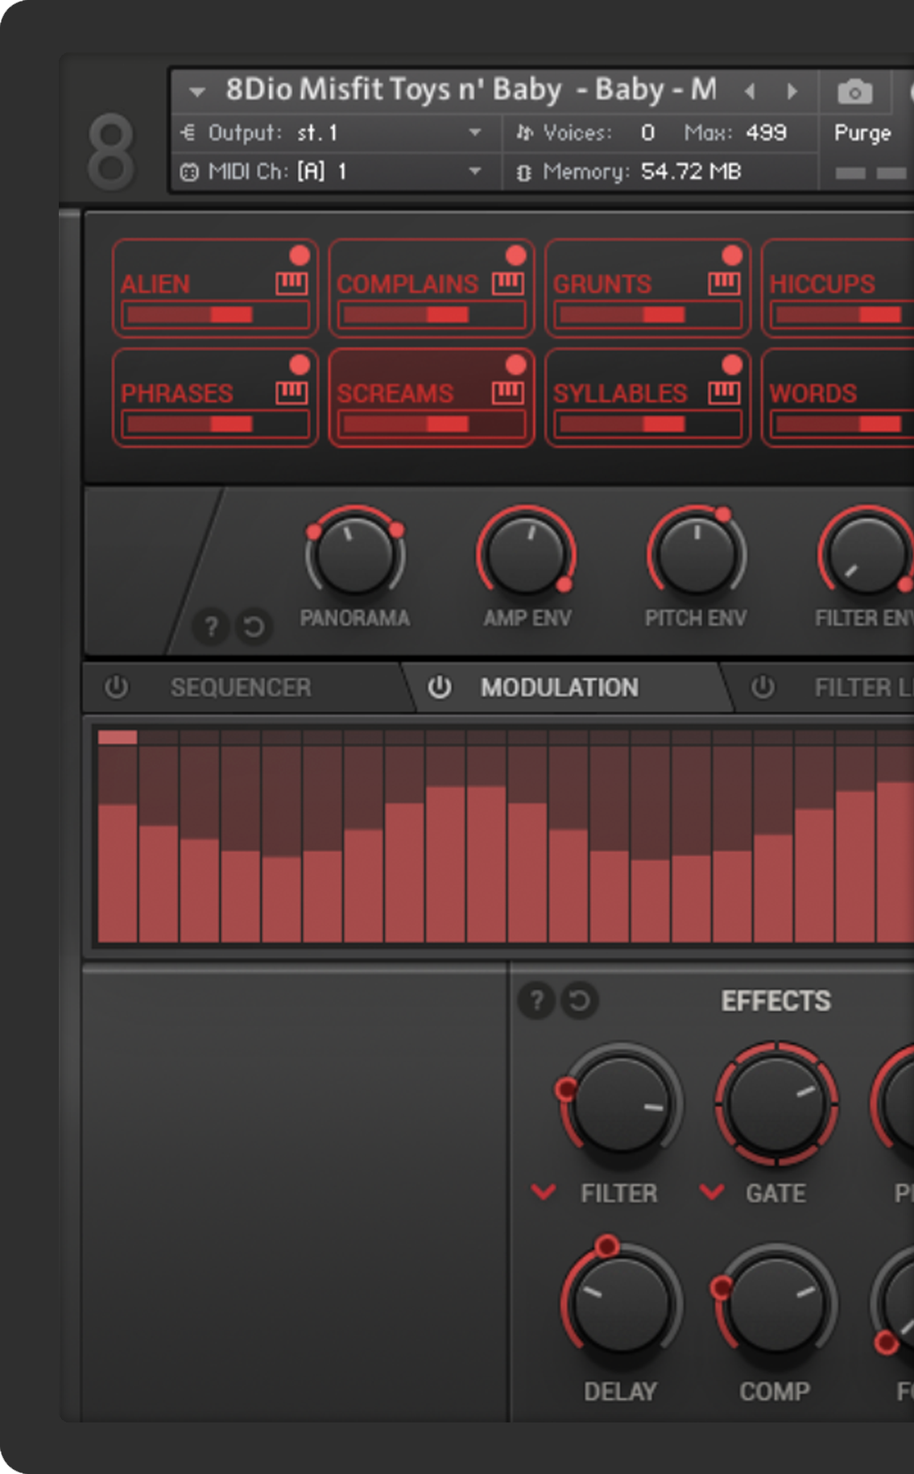Expand the FILTER effect options chevron
The height and width of the screenshot is (1474, 914).
click(544, 1191)
